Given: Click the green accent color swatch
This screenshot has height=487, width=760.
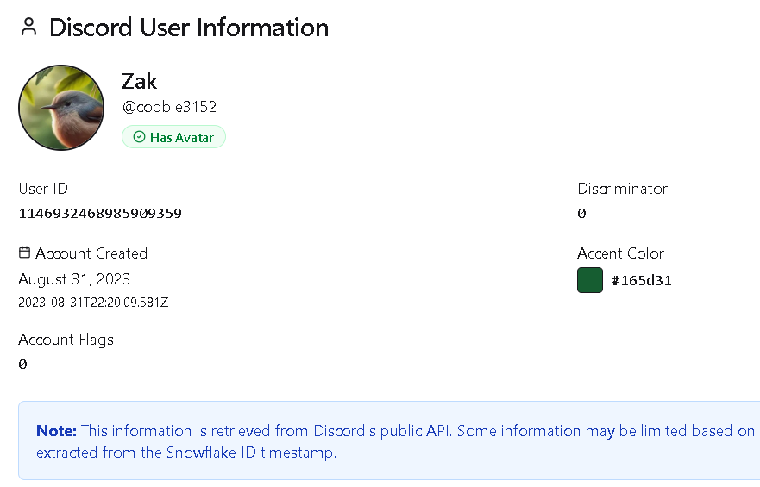Looking at the screenshot, I should coord(590,280).
